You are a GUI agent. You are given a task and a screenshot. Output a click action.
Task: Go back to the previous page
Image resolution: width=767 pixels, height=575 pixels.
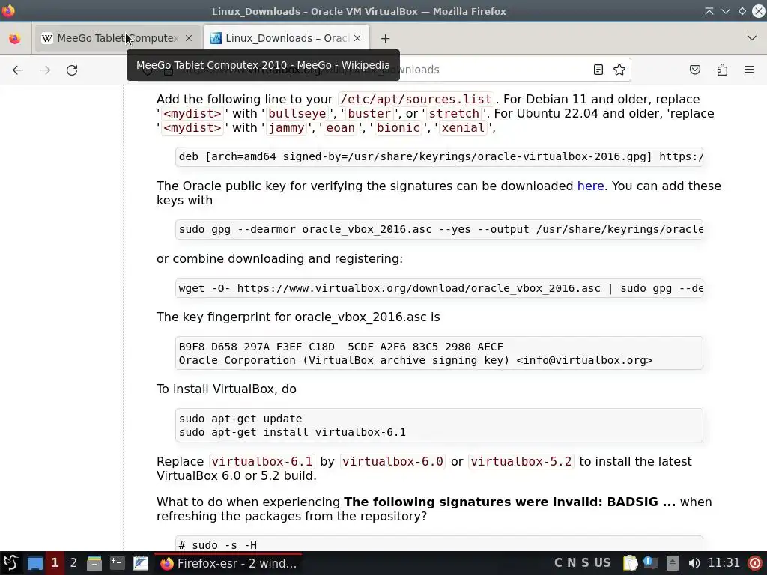pos(18,70)
